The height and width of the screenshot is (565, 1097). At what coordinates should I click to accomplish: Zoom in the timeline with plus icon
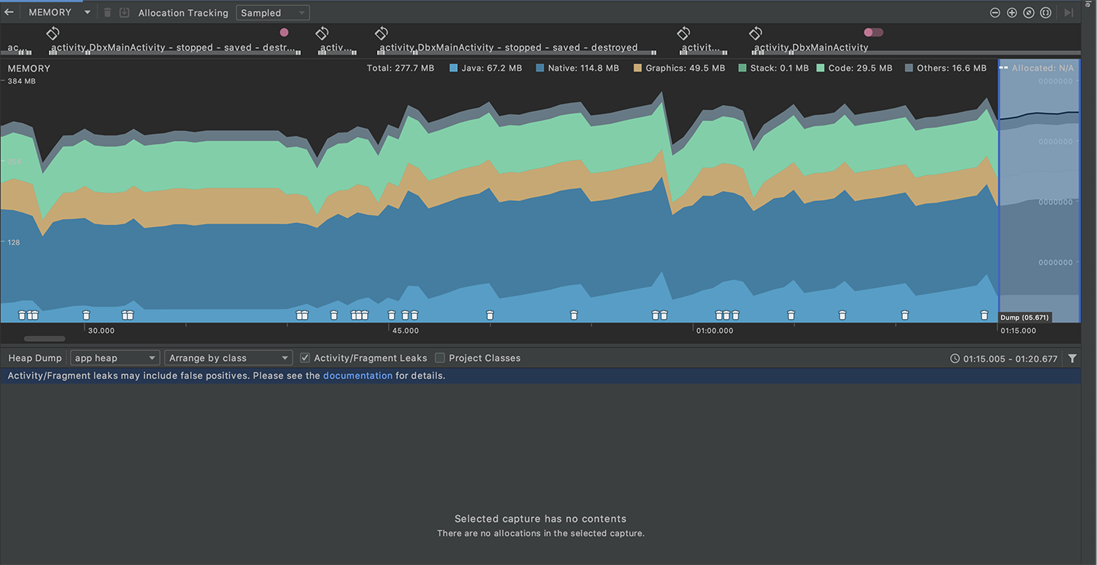click(1012, 13)
